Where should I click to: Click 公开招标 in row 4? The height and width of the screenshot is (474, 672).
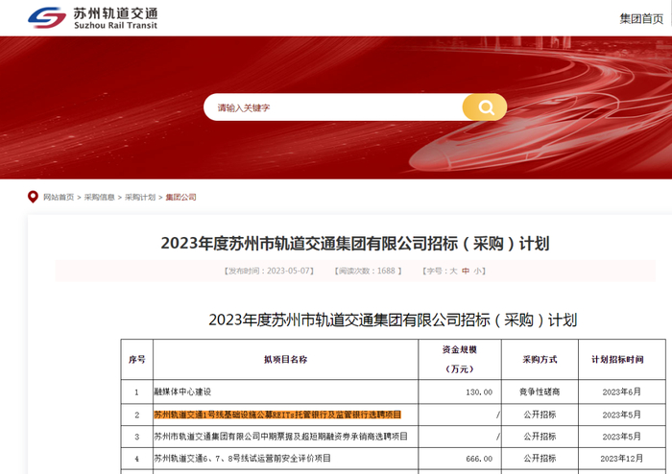[540, 459]
